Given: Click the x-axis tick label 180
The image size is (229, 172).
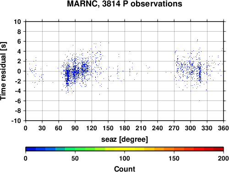Looking at the screenshot, I should pyautogui.click(x=125, y=128).
